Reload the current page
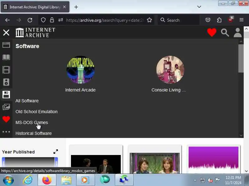Screen dimensions: 249x186 click(x=30, y=20)
